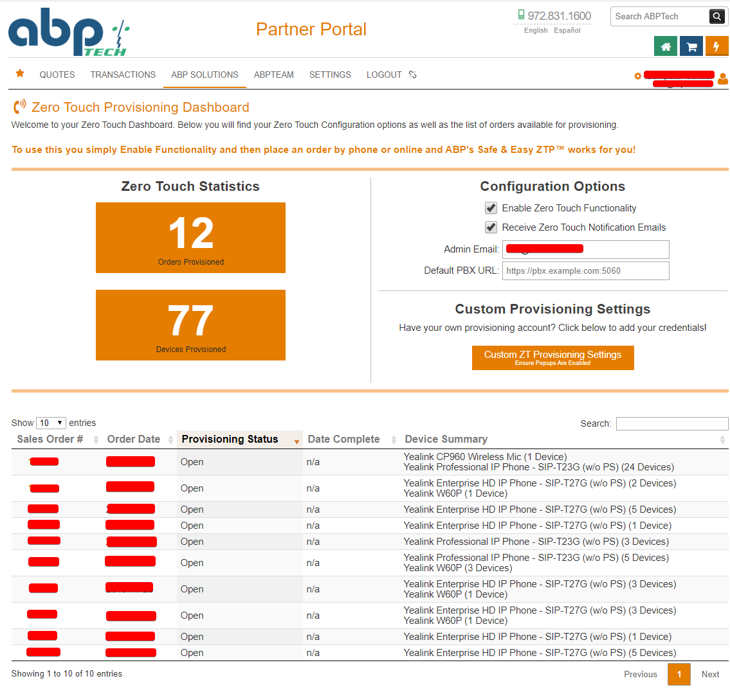Sort by Device Summary column
The image size is (730, 692).
coord(564,439)
